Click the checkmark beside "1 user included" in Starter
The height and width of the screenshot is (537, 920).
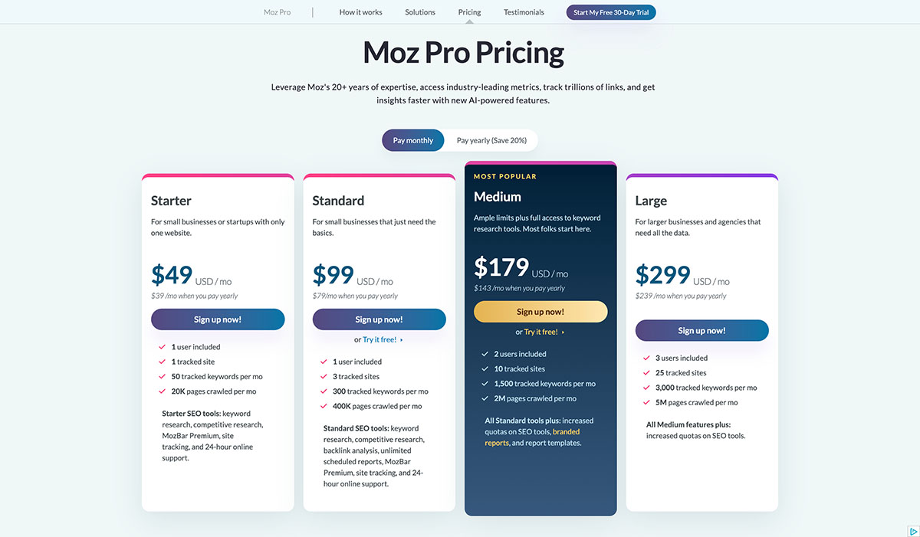coord(162,346)
